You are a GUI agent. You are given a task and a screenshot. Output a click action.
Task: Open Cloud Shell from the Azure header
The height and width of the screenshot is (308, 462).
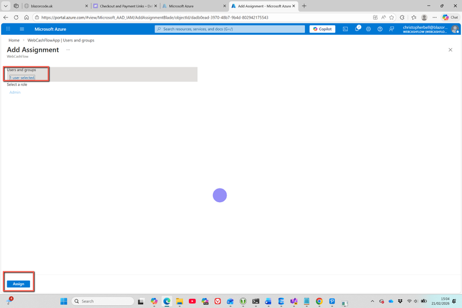point(345,29)
